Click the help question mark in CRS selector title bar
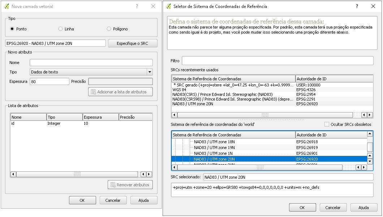This screenshot has height=217, width=383. point(357,6)
